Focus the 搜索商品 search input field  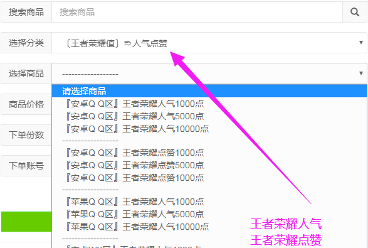click(197, 12)
